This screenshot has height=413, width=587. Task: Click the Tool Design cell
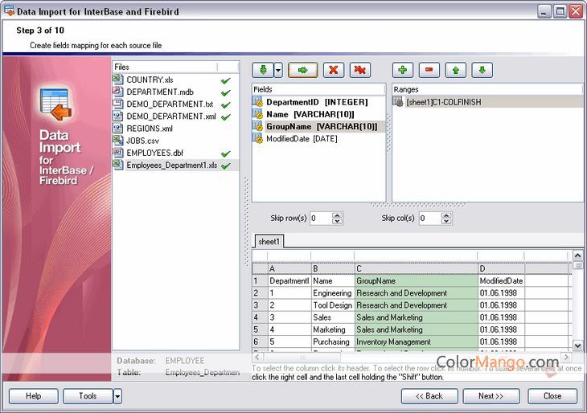333,305
